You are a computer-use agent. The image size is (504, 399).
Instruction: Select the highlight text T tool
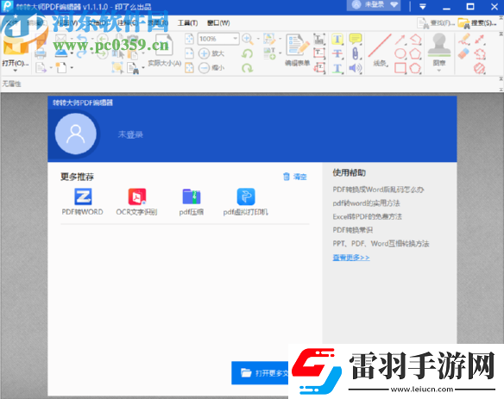point(337,39)
